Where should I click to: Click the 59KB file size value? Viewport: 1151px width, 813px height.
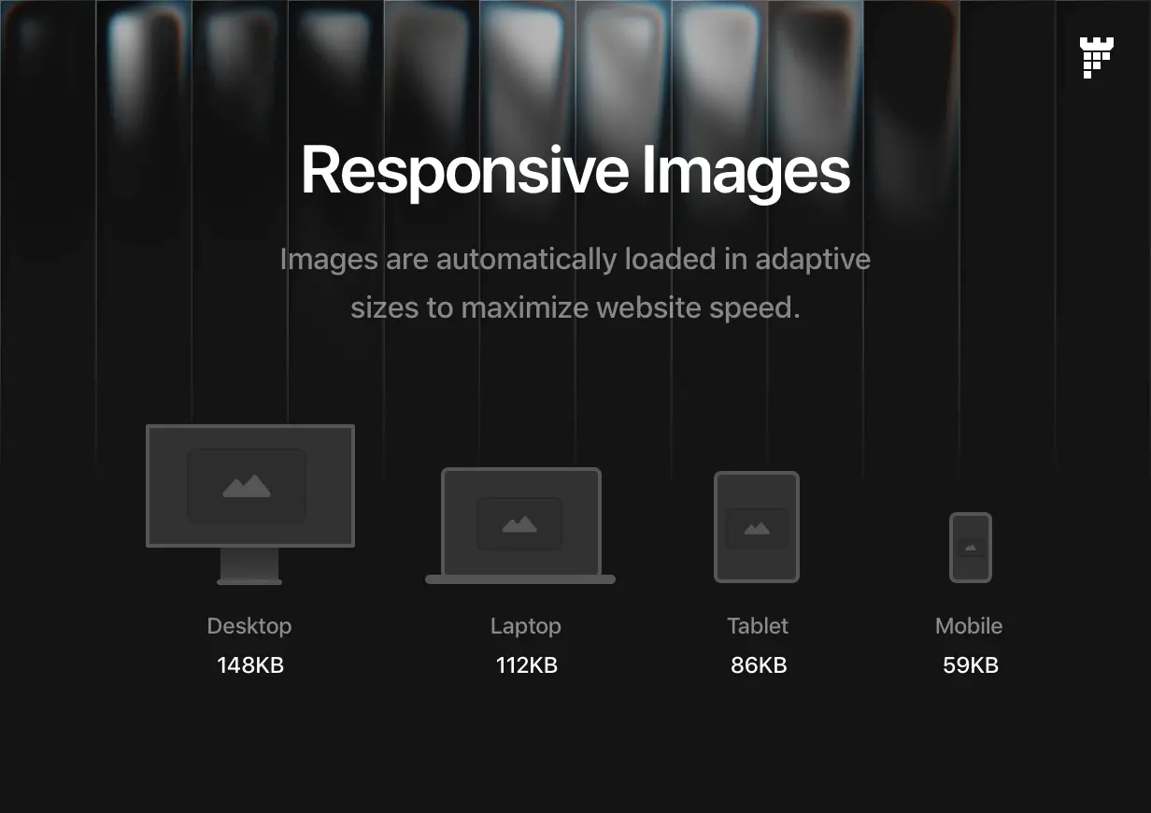[x=971, y=665]
